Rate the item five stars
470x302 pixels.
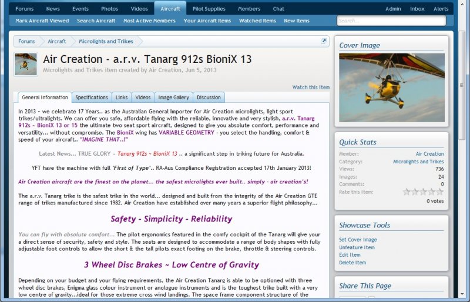click(x=439, y=192)
